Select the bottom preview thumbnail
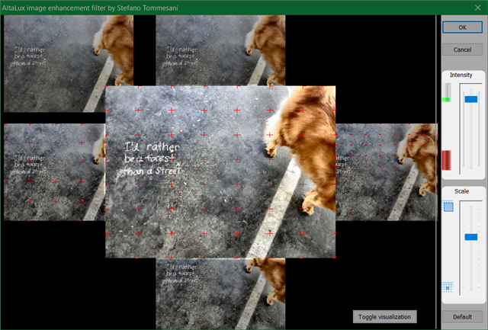488x330 pixels. pyautogui.click(x=220, y=293)
